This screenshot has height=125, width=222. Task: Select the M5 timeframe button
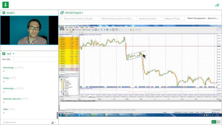click(x=63, y=32)
